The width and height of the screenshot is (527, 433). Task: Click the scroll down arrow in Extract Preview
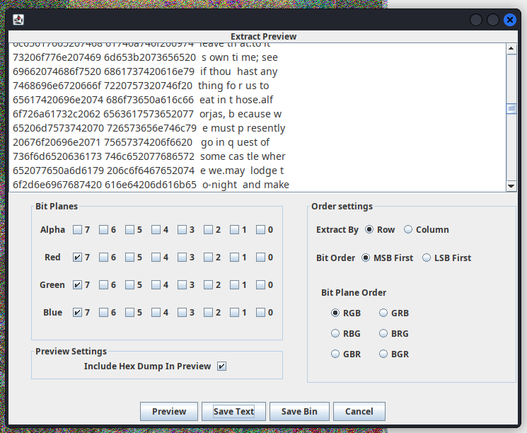(511, 185)
